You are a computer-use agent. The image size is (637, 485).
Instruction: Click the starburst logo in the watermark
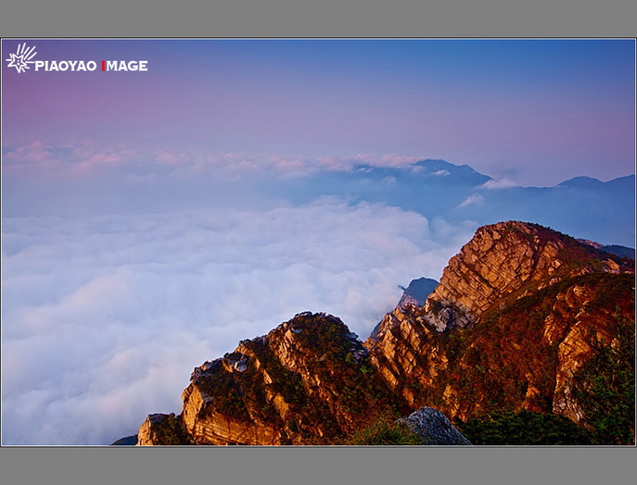[20, 58]
